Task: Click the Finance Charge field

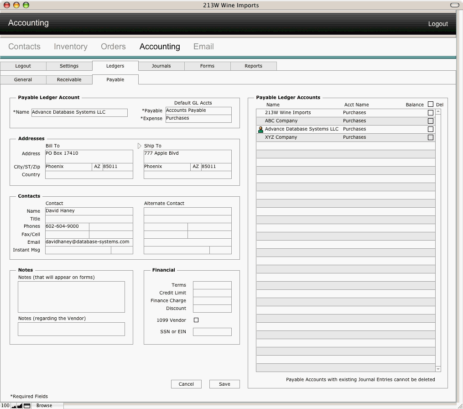Action: tap(212, 301)
